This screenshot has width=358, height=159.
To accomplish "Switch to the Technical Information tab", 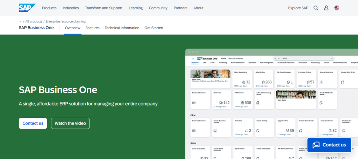I will coord(122,28).
